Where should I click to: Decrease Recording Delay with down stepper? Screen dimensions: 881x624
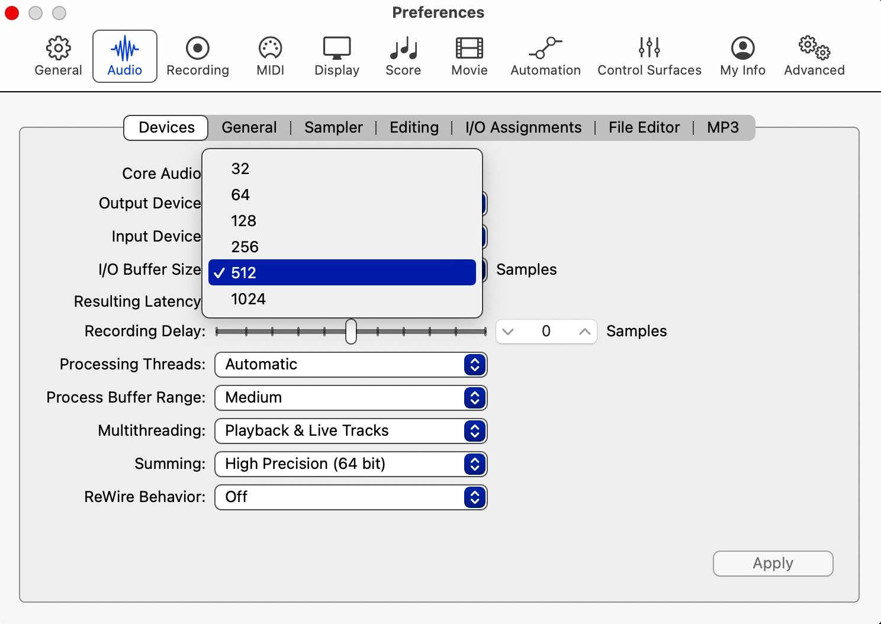tap(508, 332)
